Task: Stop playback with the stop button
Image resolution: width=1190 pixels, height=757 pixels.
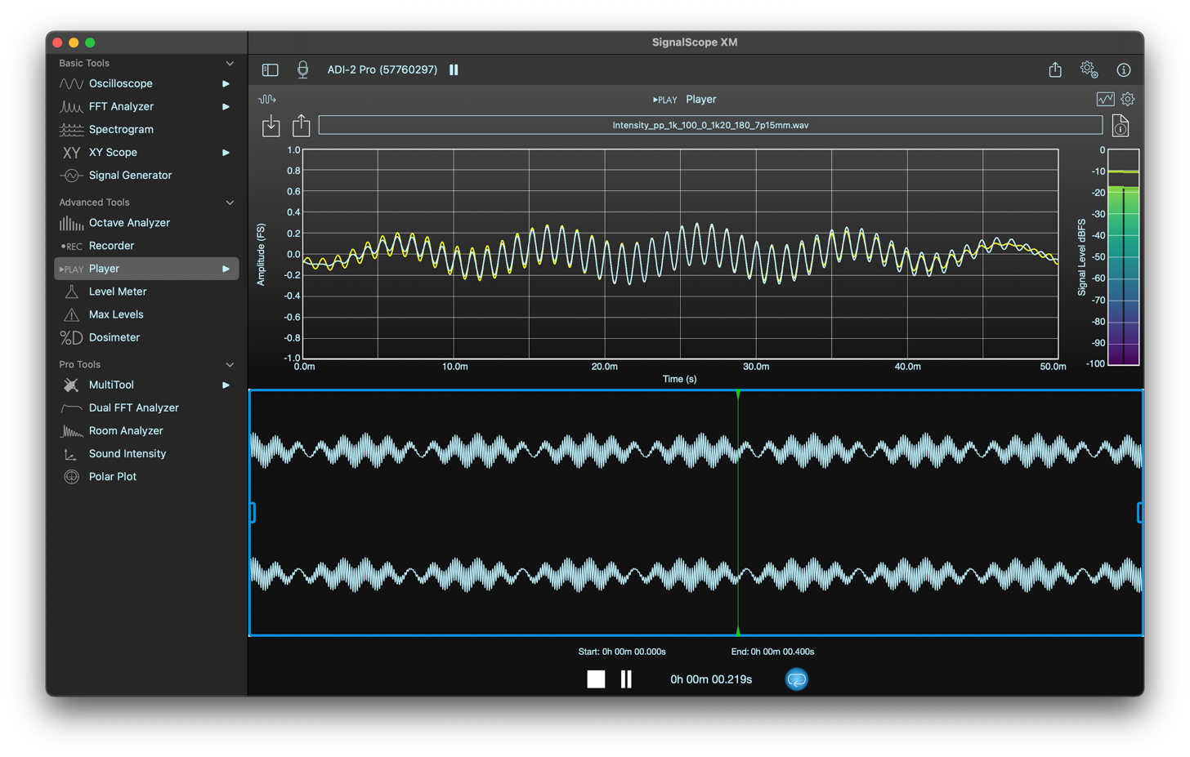Action: coord(596,679)
